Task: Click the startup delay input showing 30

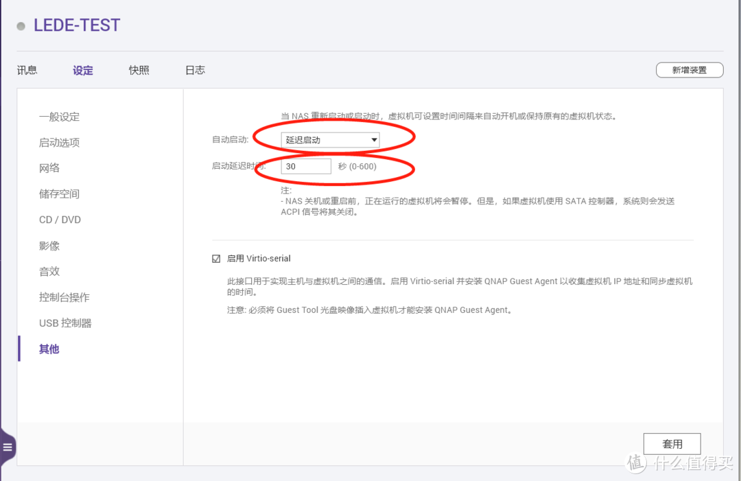Action: [305, 165]
